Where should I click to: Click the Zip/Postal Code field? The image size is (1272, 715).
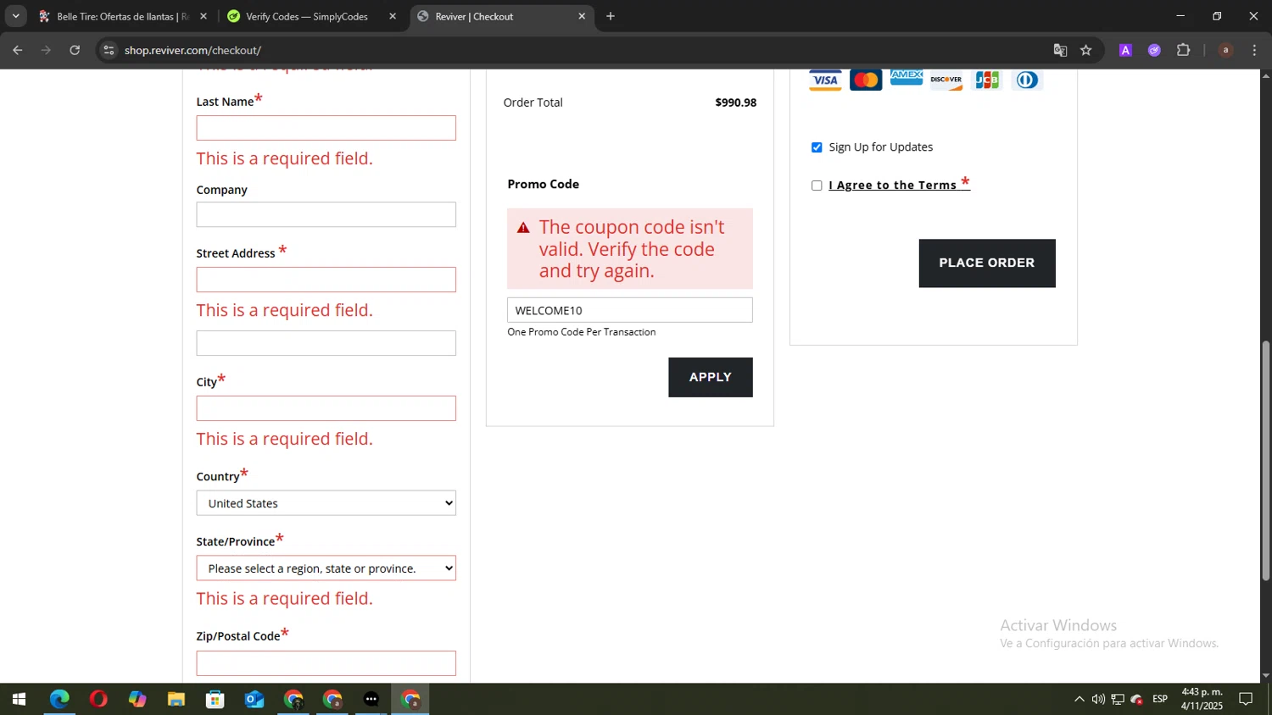(326, 663)
